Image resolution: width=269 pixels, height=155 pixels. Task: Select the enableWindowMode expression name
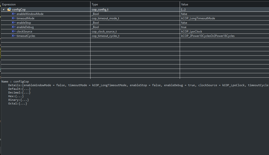click(x=30, y=14)
